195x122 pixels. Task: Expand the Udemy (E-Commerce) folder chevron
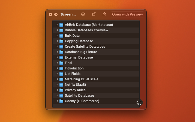click(x=57, y=101)
